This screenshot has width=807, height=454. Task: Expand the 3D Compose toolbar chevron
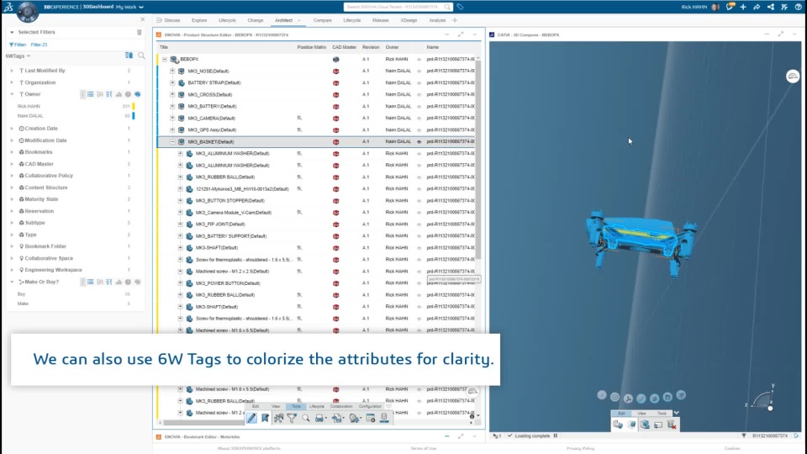pos(676,413)
